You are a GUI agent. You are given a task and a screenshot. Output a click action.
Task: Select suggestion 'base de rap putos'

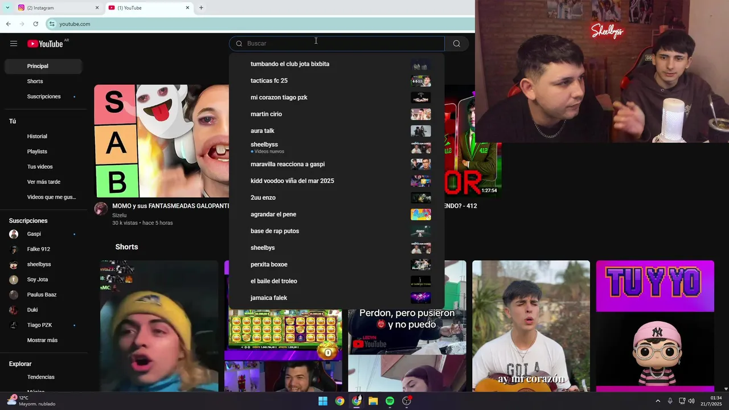pos(337,231)
